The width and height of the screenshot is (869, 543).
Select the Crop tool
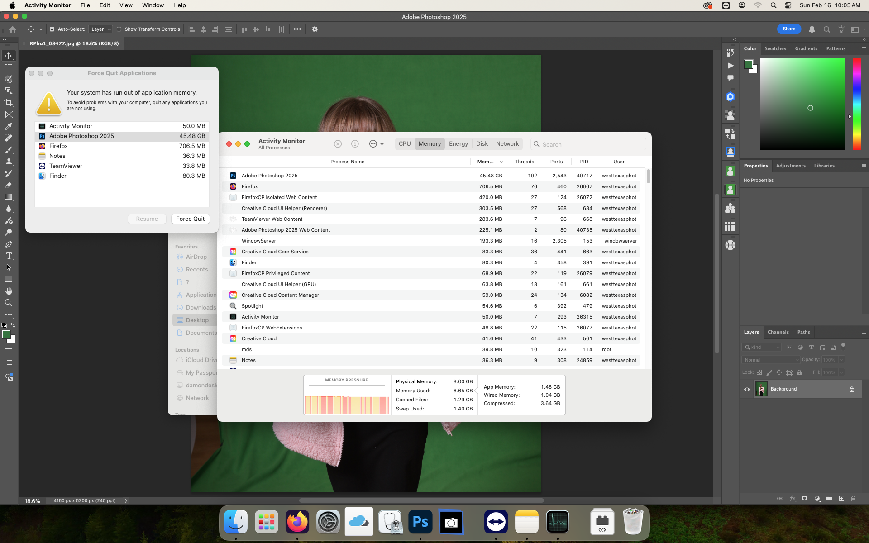(x=9, y=103)
